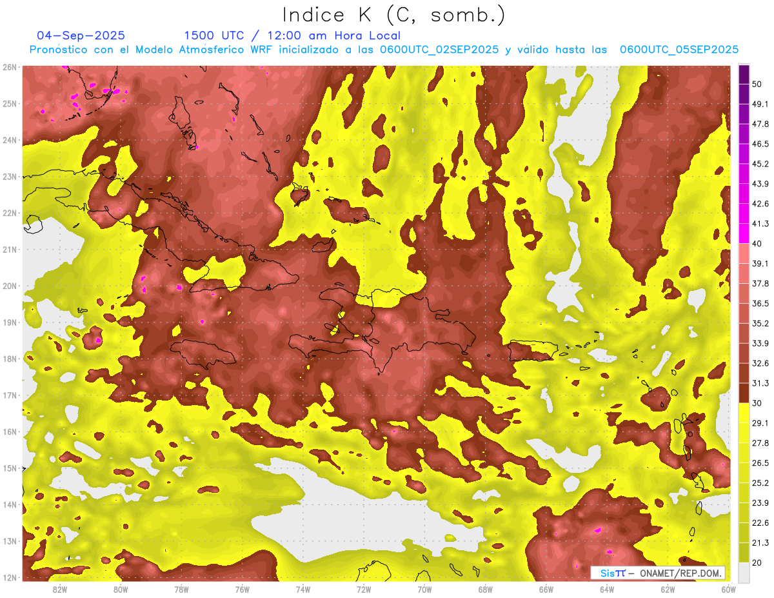Viewport: 774px width, 598px height.
Task: Click the '37.8' colorbar value
Action: pos(760,283)
